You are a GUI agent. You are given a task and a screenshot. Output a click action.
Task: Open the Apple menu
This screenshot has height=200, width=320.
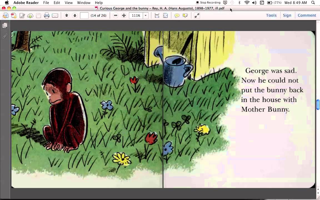pyautogui.click(x=7, y=3)
